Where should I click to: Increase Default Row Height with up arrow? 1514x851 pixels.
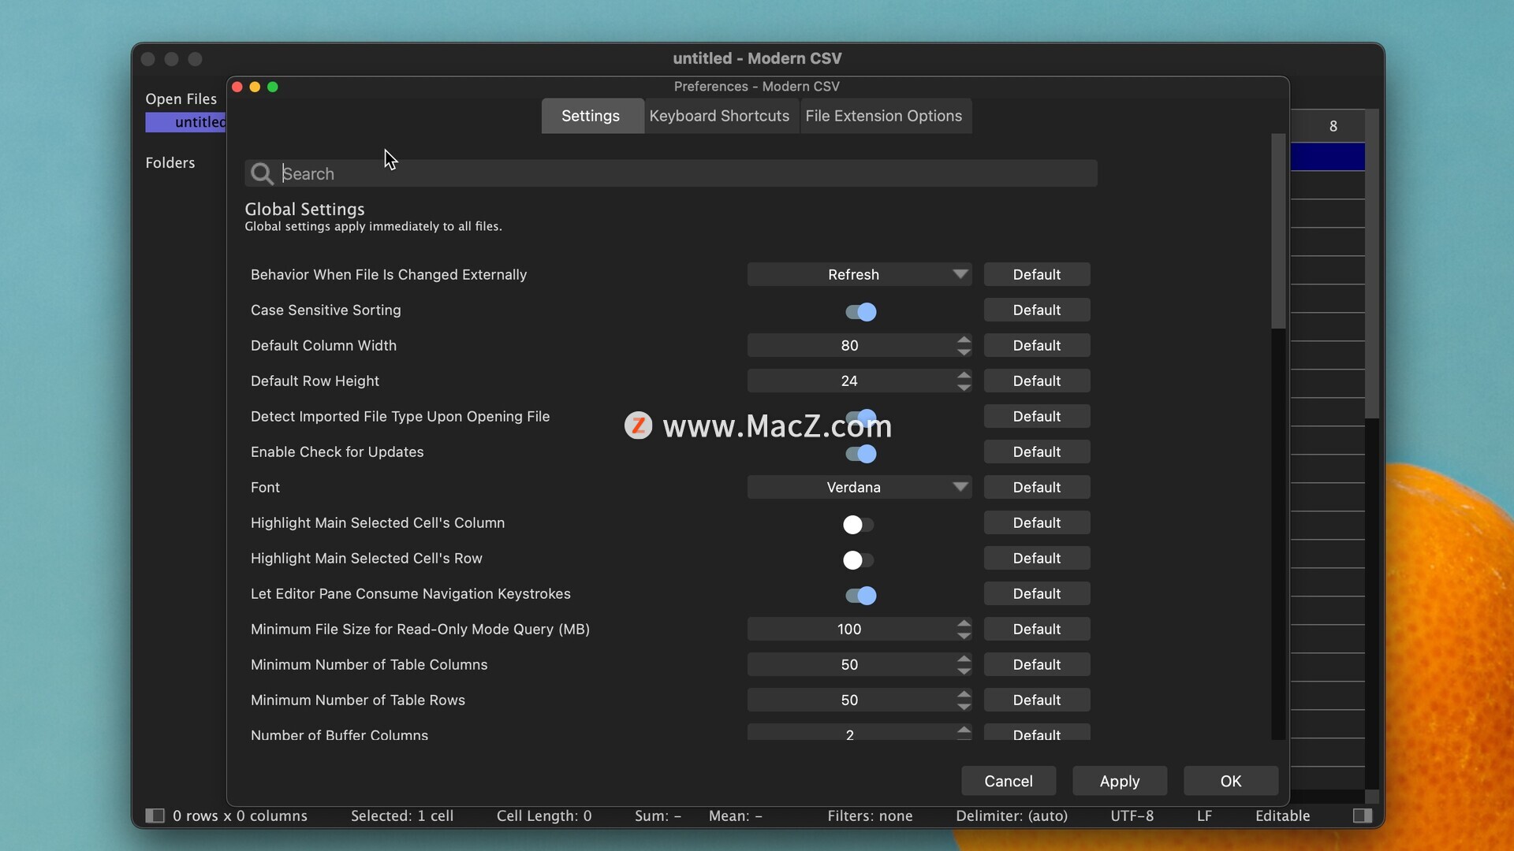click(964, 375)
